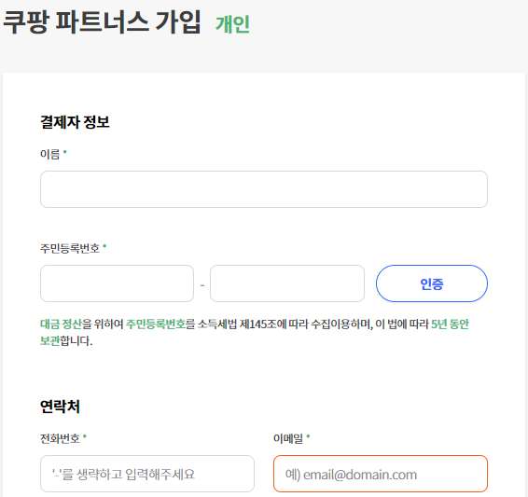This screenshot has height=497, width=528.
Task: Click the 쿠팡 파트너스 가입 page title
Action: point(102,22)
